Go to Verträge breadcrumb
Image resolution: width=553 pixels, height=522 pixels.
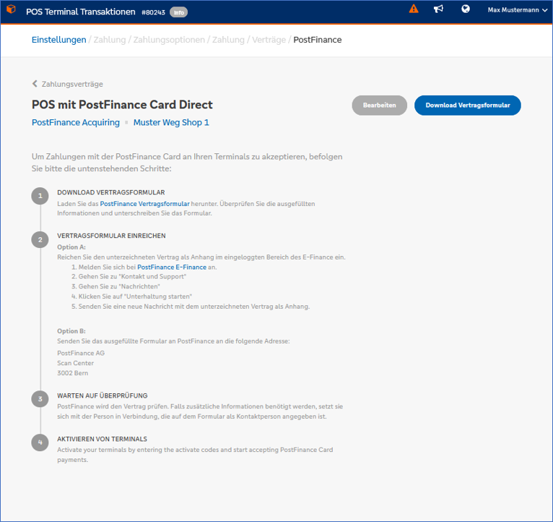269,40
